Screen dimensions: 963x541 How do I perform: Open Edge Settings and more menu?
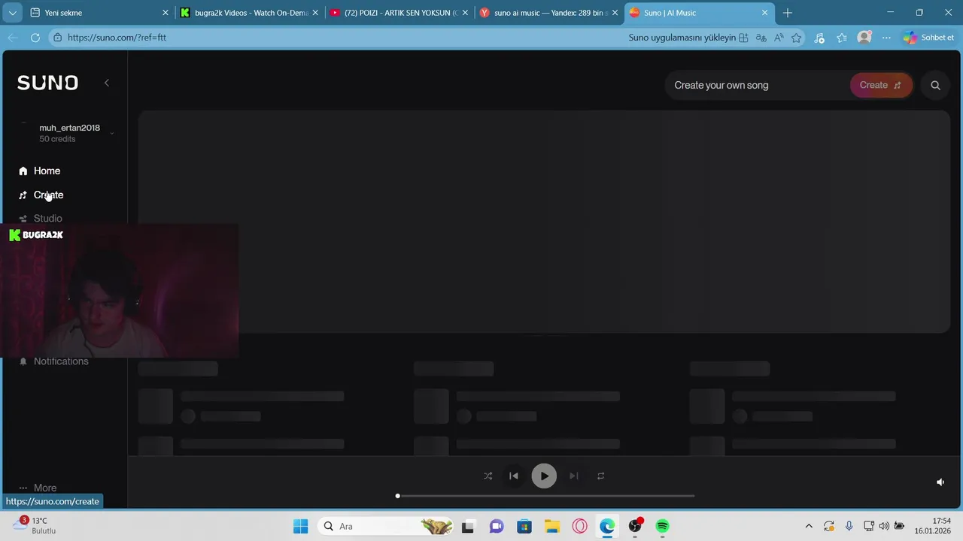point(886,38)
